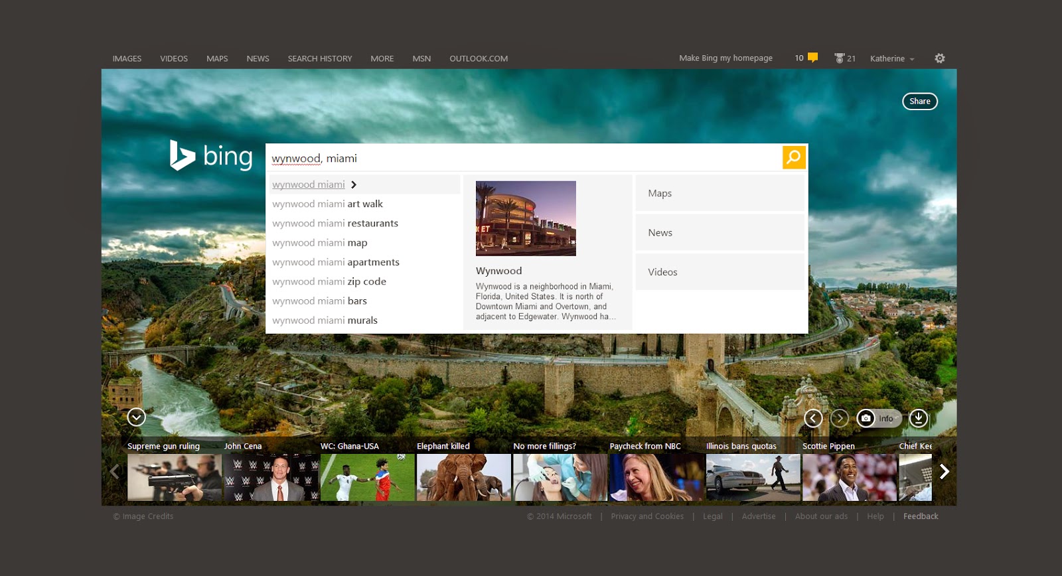Open image Info camera button
The height and width of the screenshot is (576, 1062).
point(878,418)
